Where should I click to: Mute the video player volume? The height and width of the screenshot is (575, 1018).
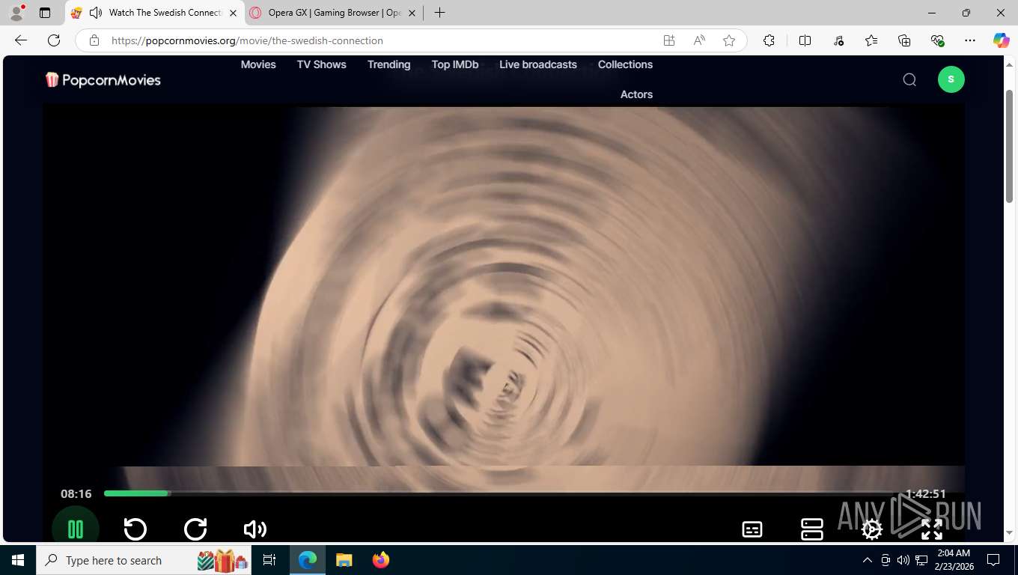point(255,529)
